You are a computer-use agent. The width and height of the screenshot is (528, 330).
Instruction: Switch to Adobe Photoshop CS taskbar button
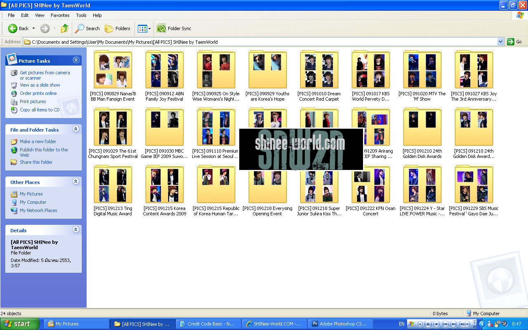pyautogui.click(x=340, y=324)
